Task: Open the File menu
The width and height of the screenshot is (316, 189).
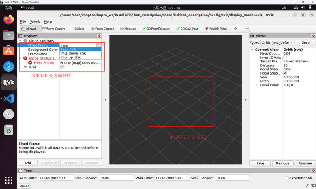Action: tap(22, 22)
